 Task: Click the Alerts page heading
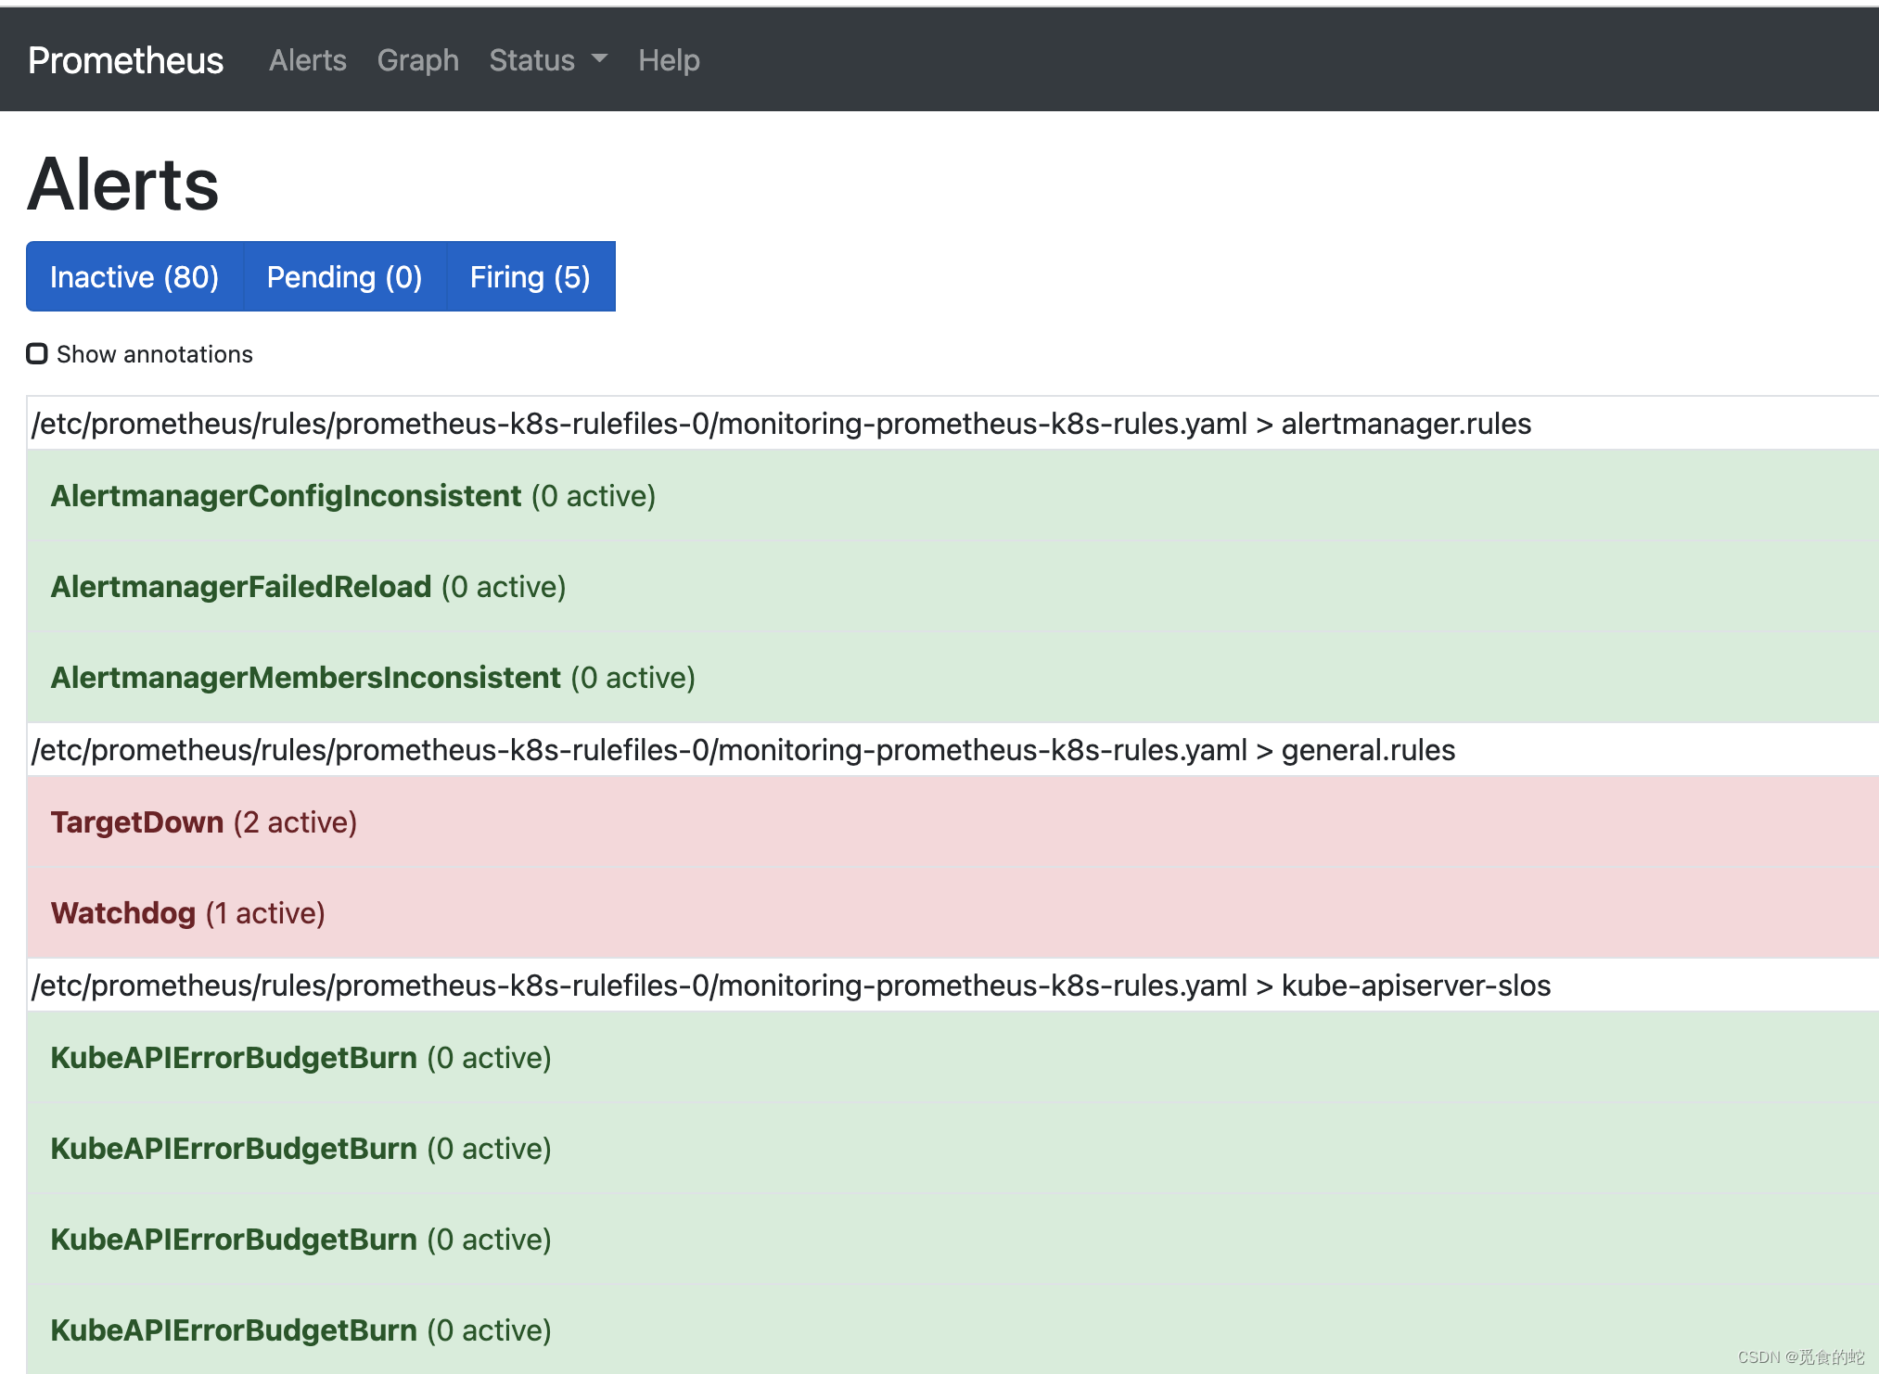pyautogui.click(x=123, y=184)
